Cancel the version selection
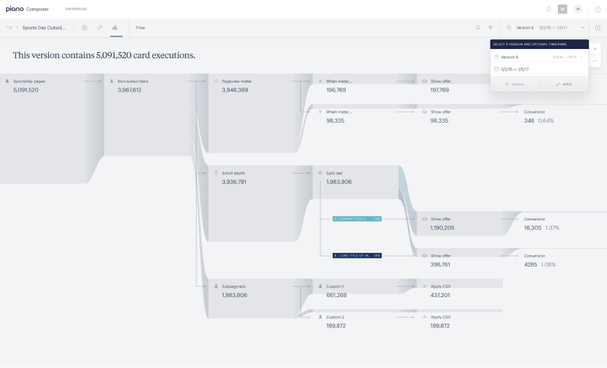Viewport: 607px width, 368px height. click(515, 84)
